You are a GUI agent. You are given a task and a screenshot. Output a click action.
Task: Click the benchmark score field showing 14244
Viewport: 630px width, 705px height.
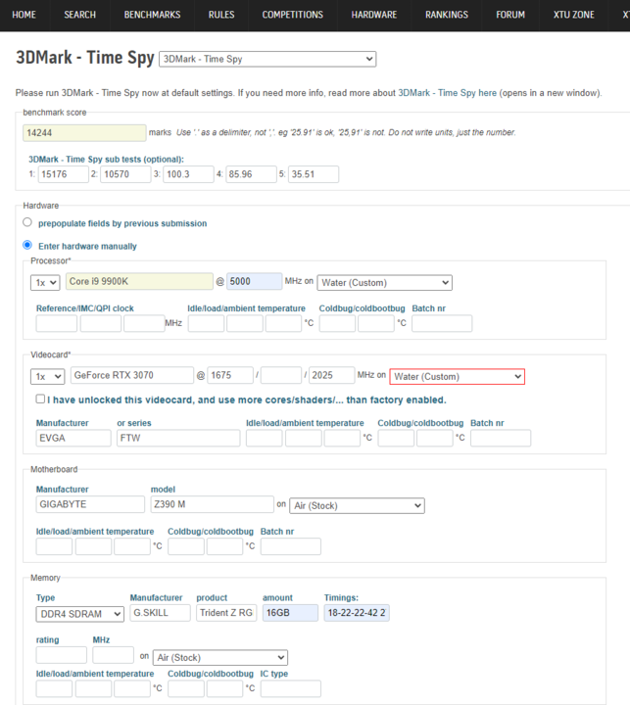(x=84, y=132)
